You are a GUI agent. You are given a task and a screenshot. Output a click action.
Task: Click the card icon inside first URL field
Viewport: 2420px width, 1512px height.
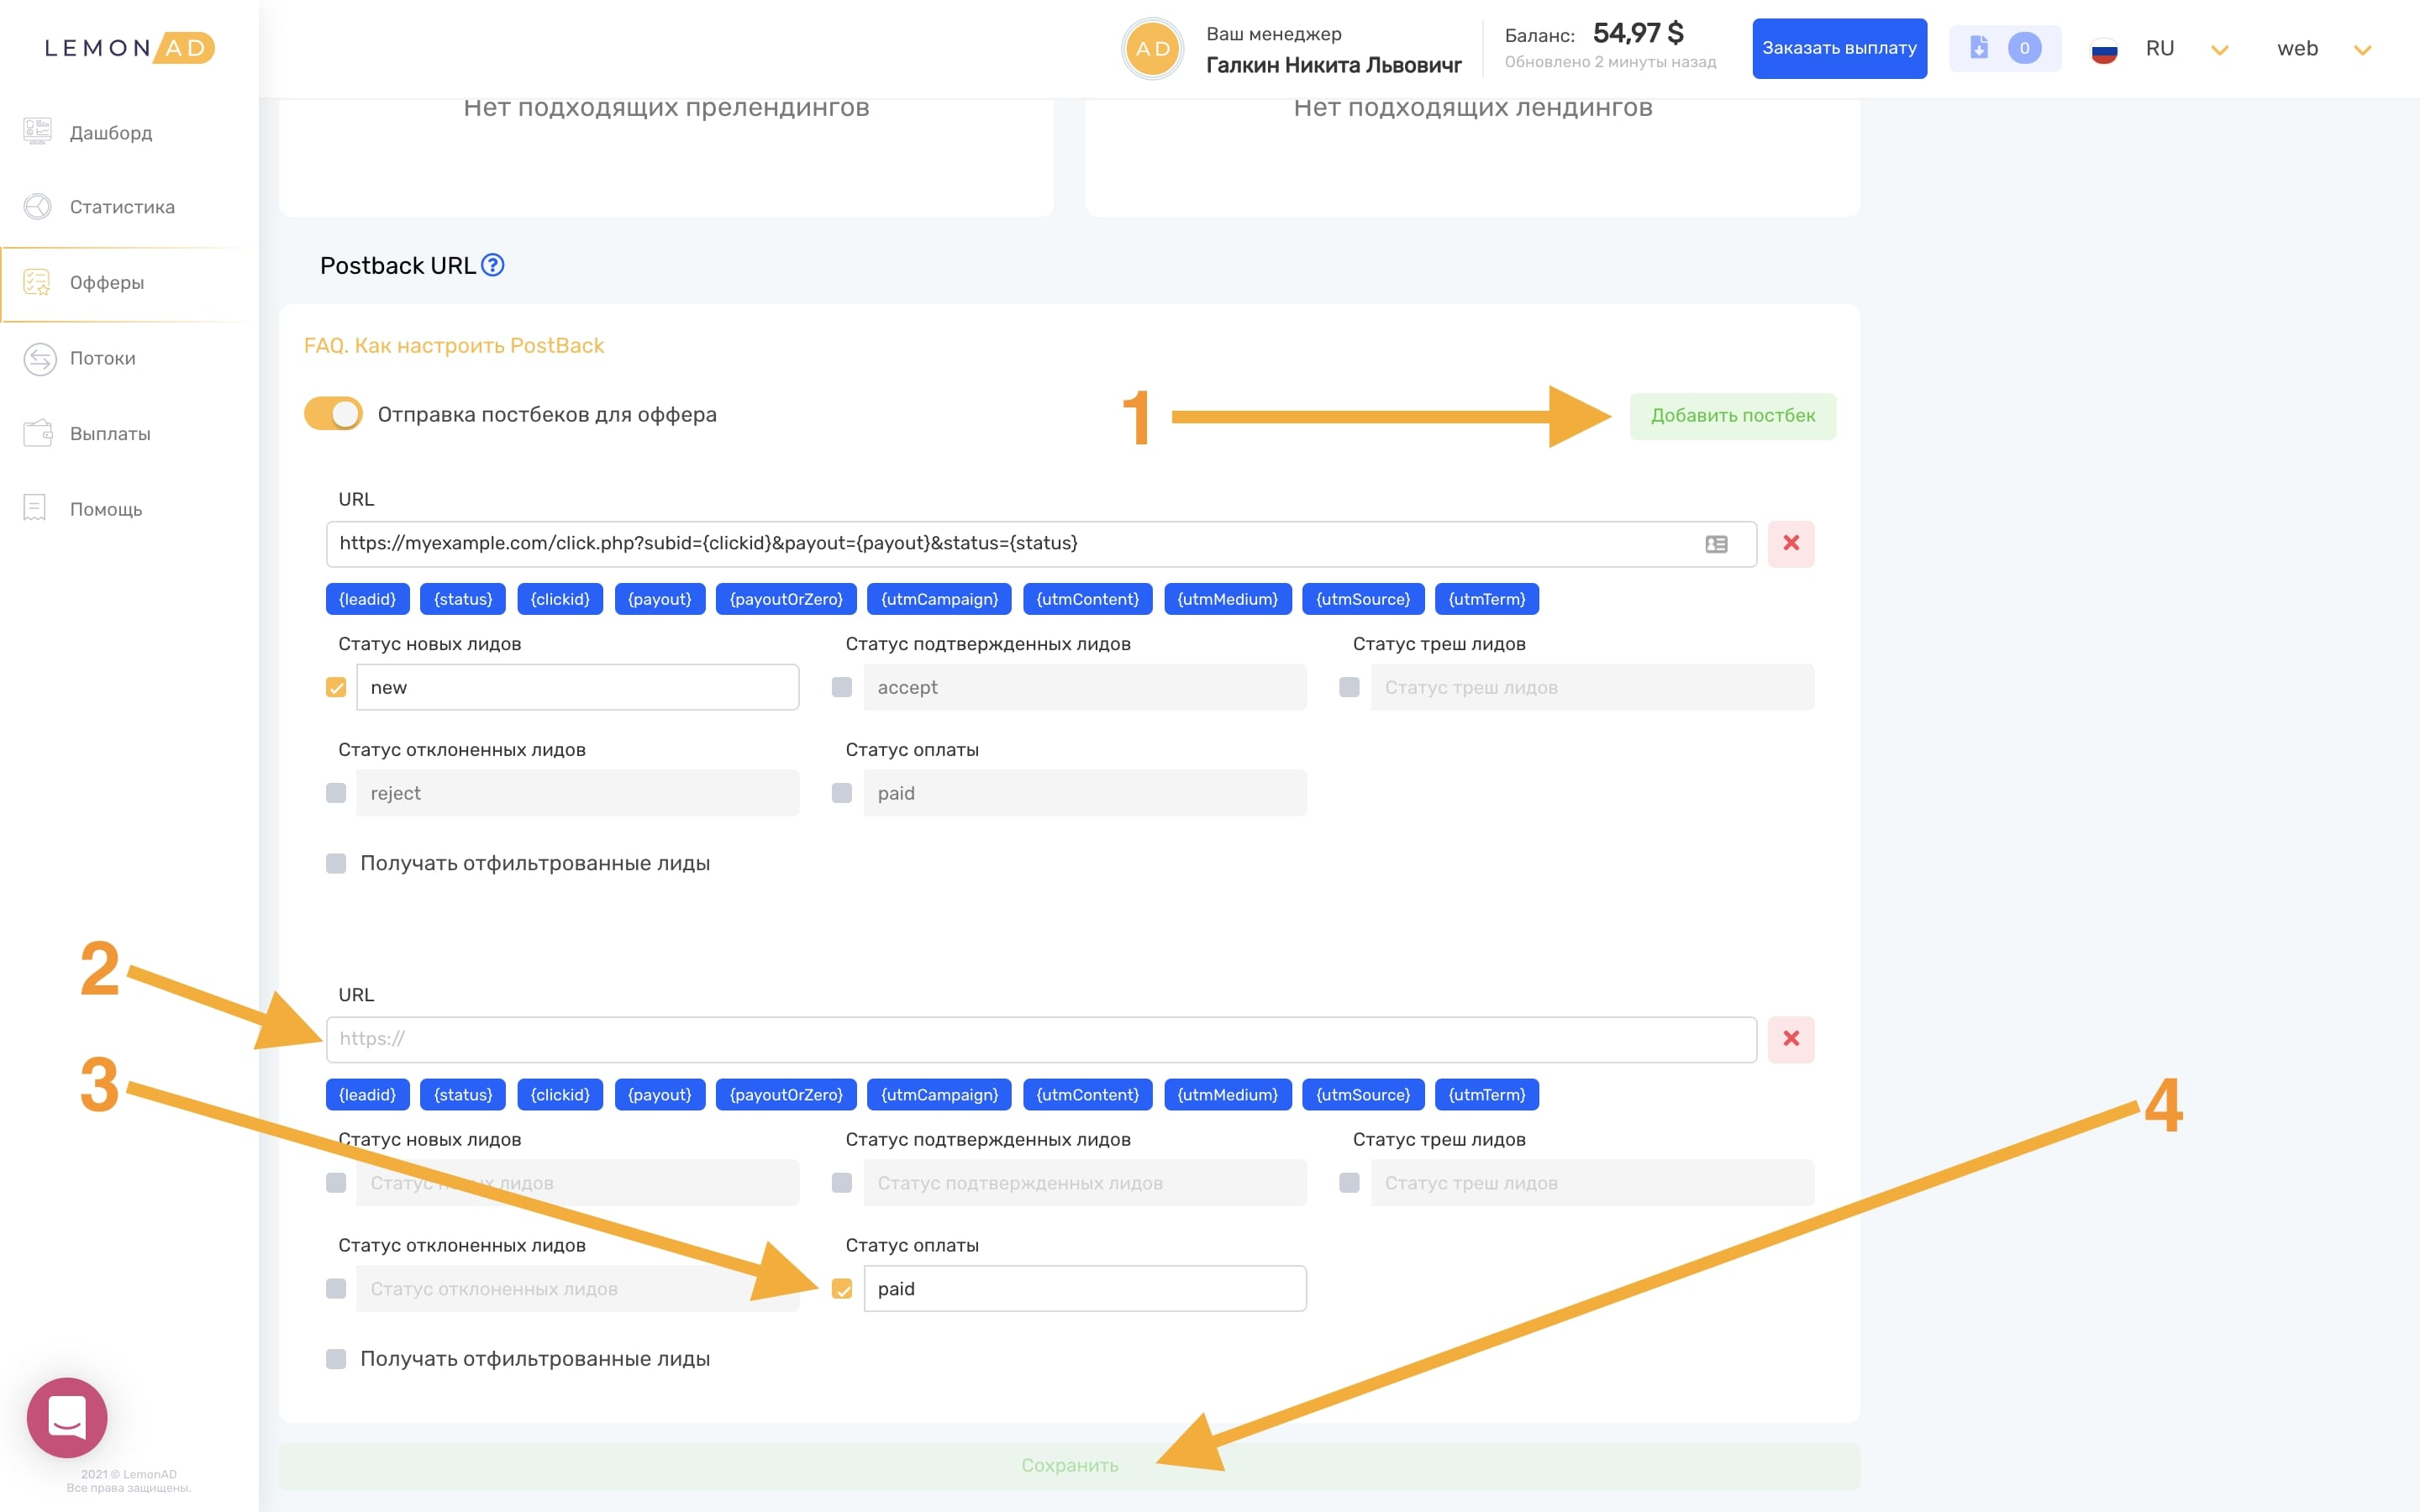[1716, 544]
